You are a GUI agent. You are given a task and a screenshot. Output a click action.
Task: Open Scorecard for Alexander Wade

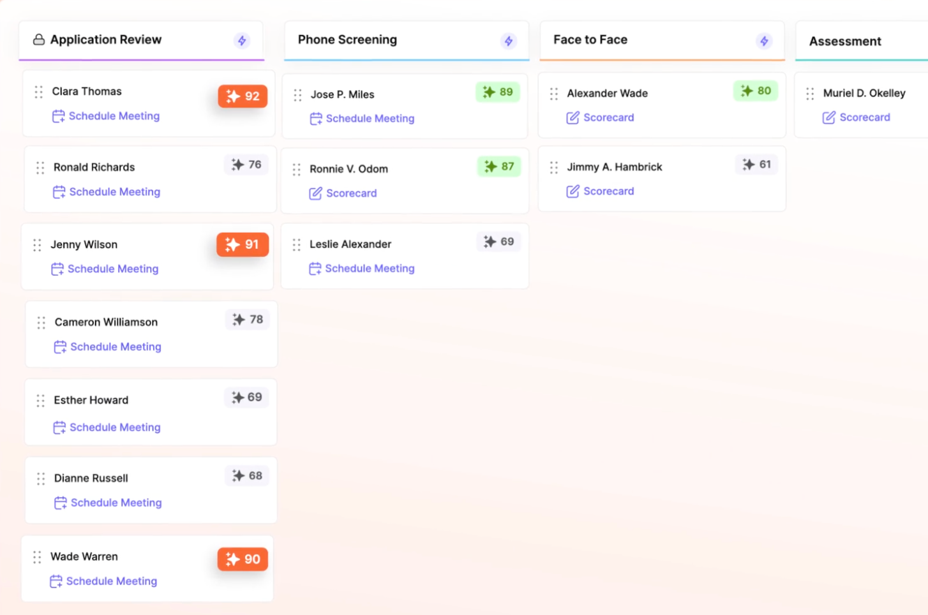tap(601, 117)
